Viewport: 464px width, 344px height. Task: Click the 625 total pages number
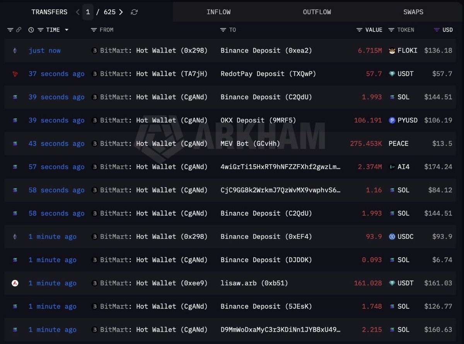tap(109, 12)
